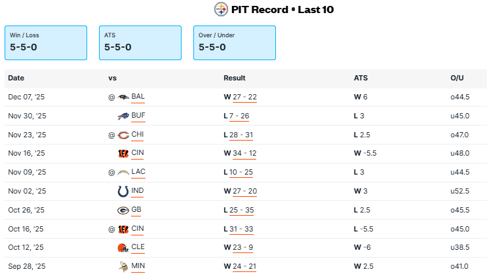Click the Cleveland Browns helmet logo
487x274 pixels.
(123, 248)
